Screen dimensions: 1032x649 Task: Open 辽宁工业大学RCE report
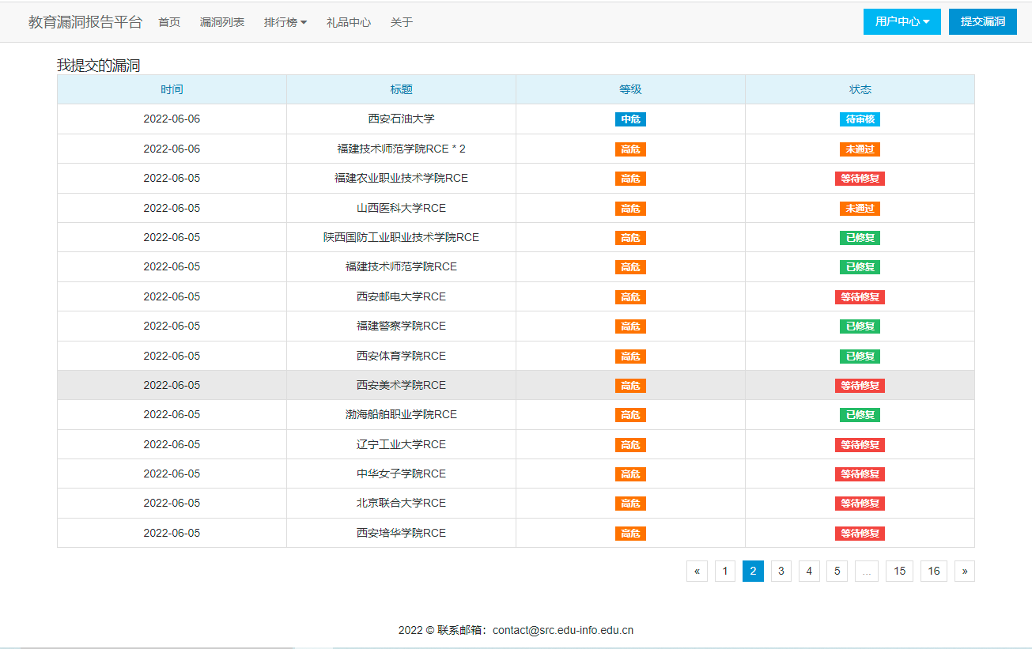(x=401, y=444)
